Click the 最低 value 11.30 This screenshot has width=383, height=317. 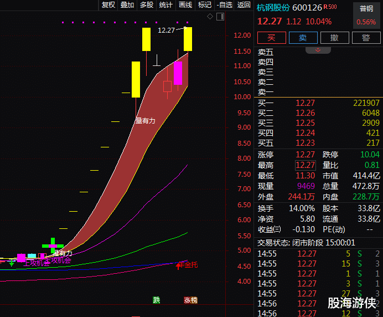pos(305,176)
